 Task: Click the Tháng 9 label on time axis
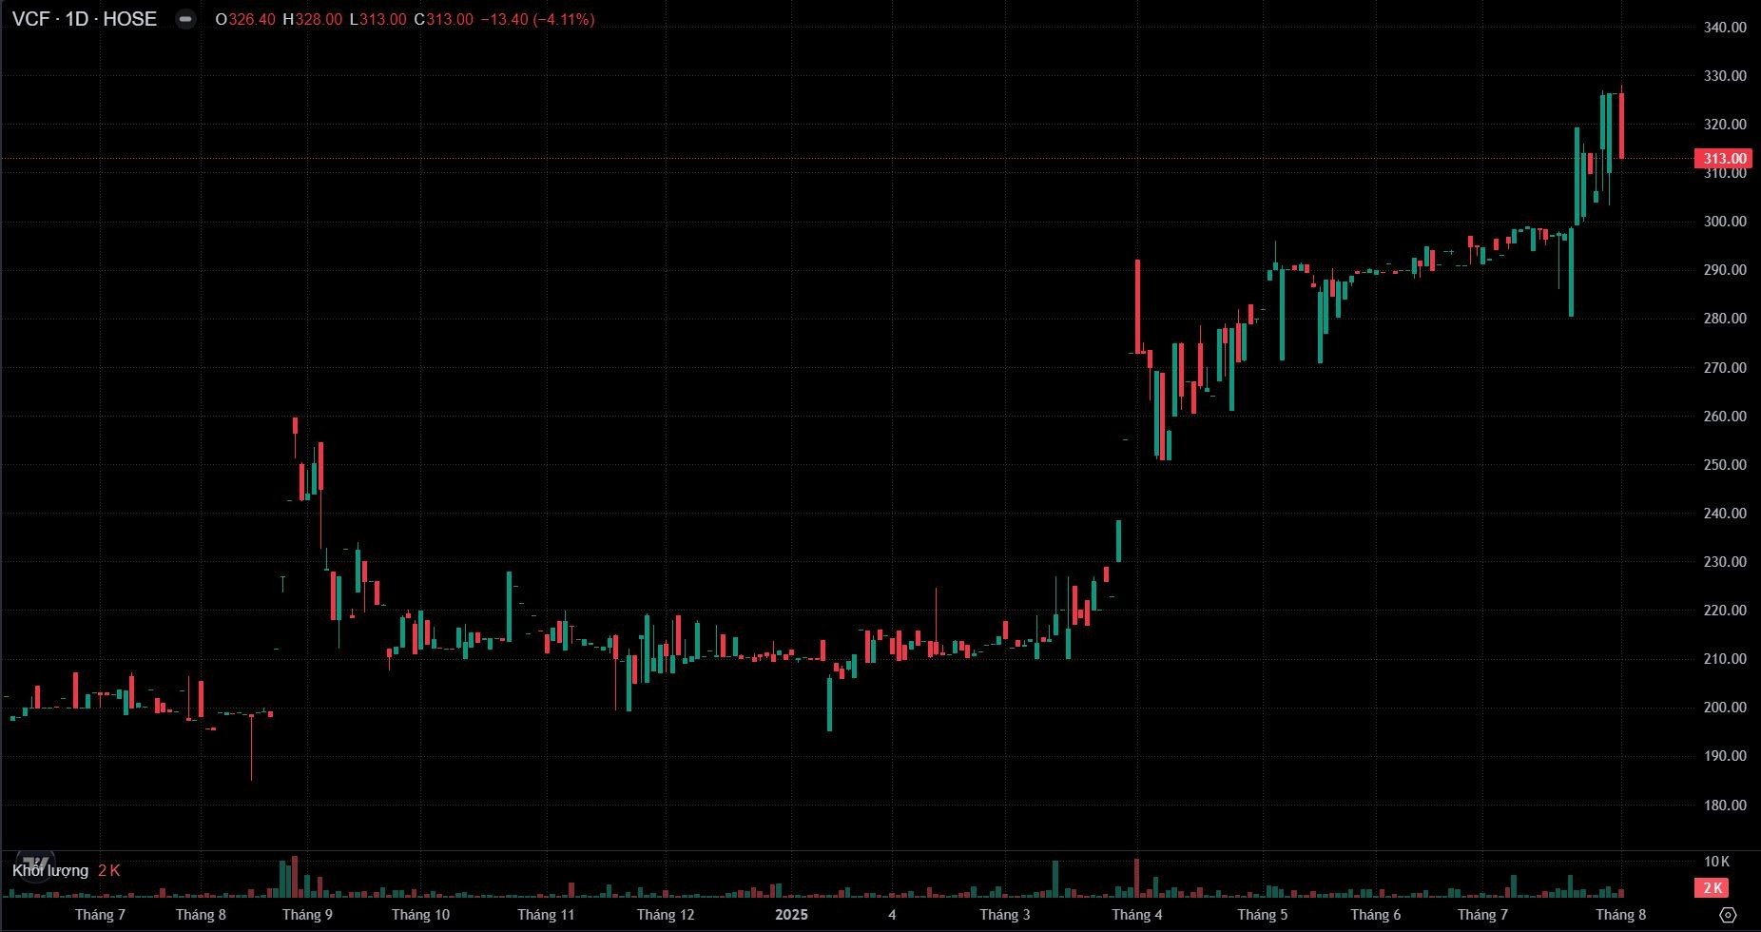(x=307, y=915)
